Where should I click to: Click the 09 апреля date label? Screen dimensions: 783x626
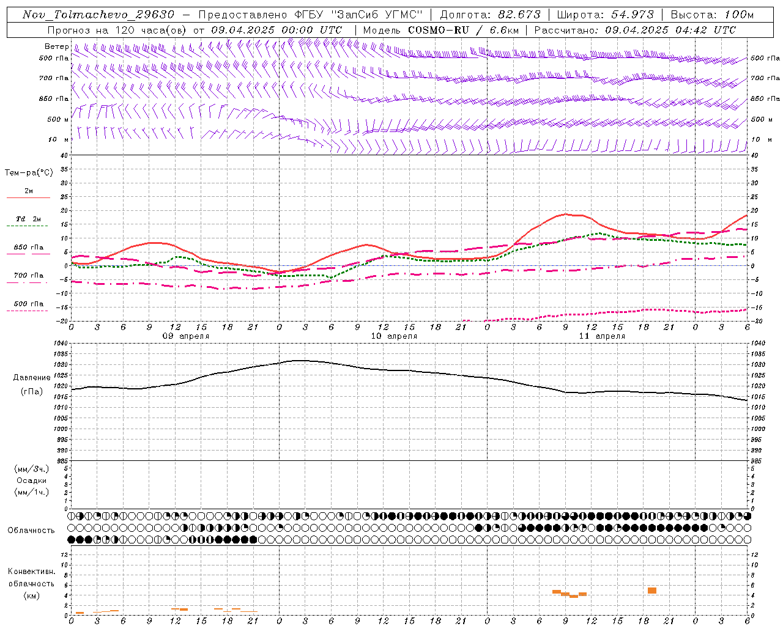(x=185, y=336)
